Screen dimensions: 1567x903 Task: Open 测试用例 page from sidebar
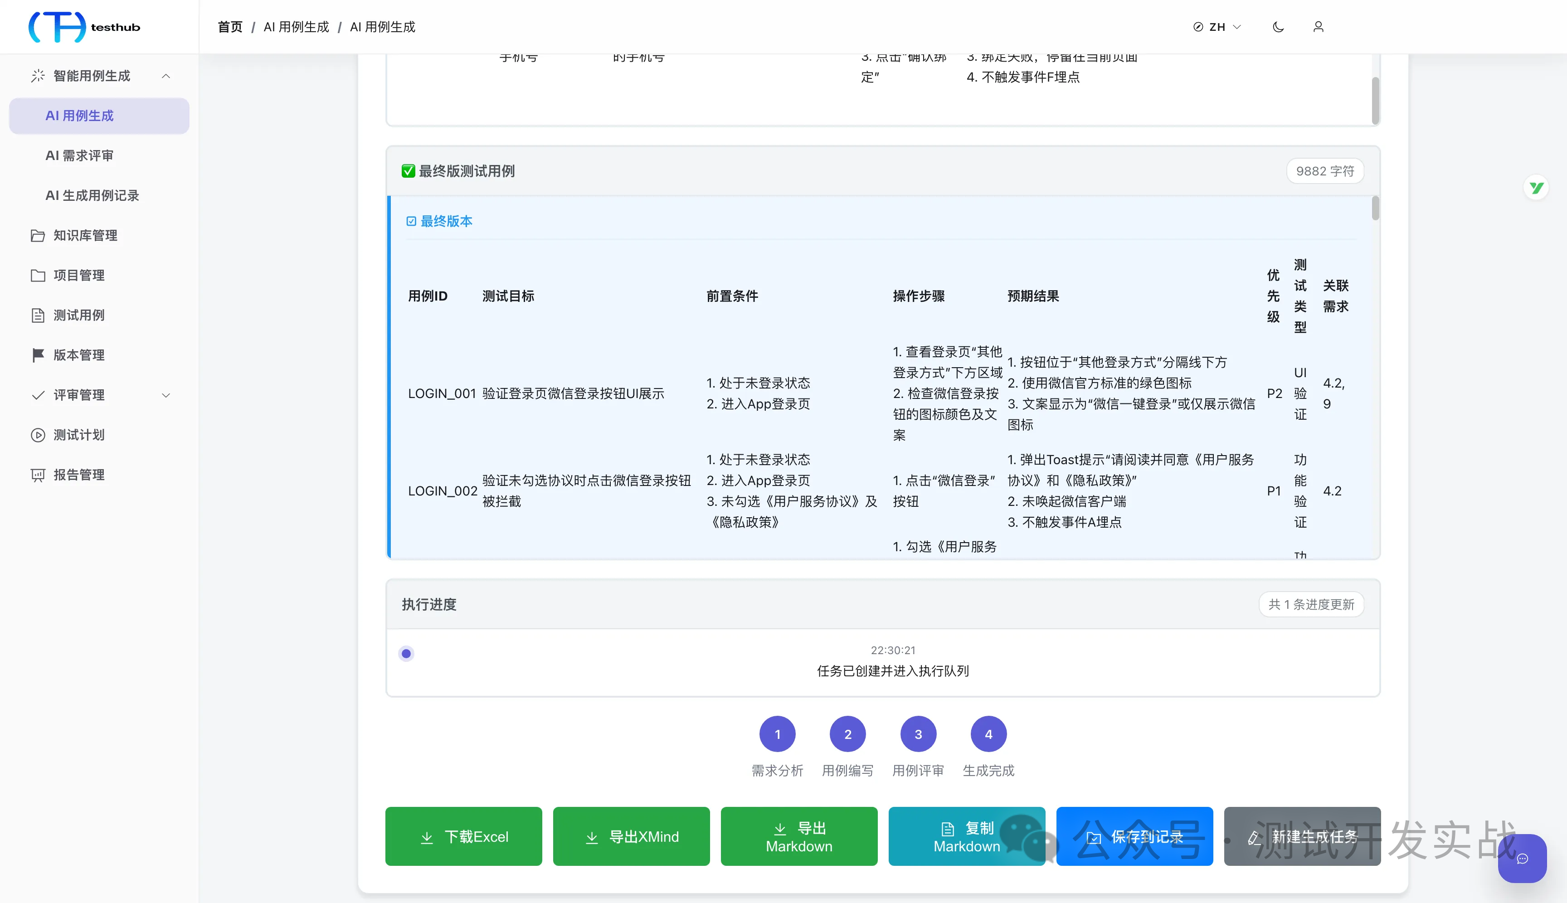click(x=99, y=315)
